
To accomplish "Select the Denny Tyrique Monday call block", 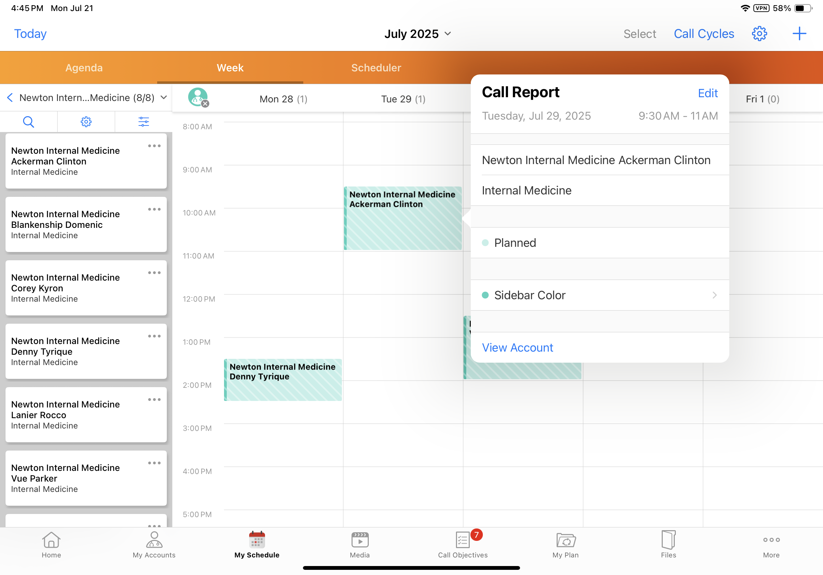I will [283, 380].
